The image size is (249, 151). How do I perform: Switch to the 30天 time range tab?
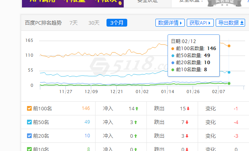pos(94,23)
